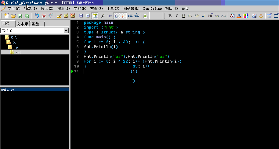Screen dimensions: 279x149
Task: Open the 搜索(S) menu
Action: point(63,9)
